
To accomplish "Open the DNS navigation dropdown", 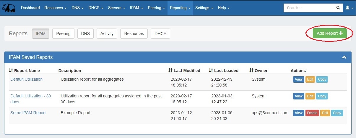I will tap(77, 8).
